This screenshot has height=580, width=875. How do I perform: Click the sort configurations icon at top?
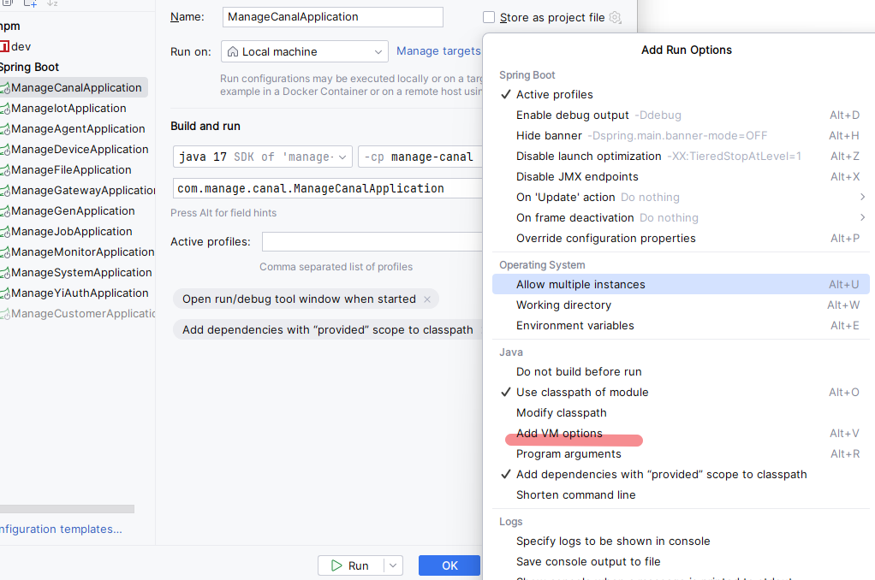click(52, 3)
